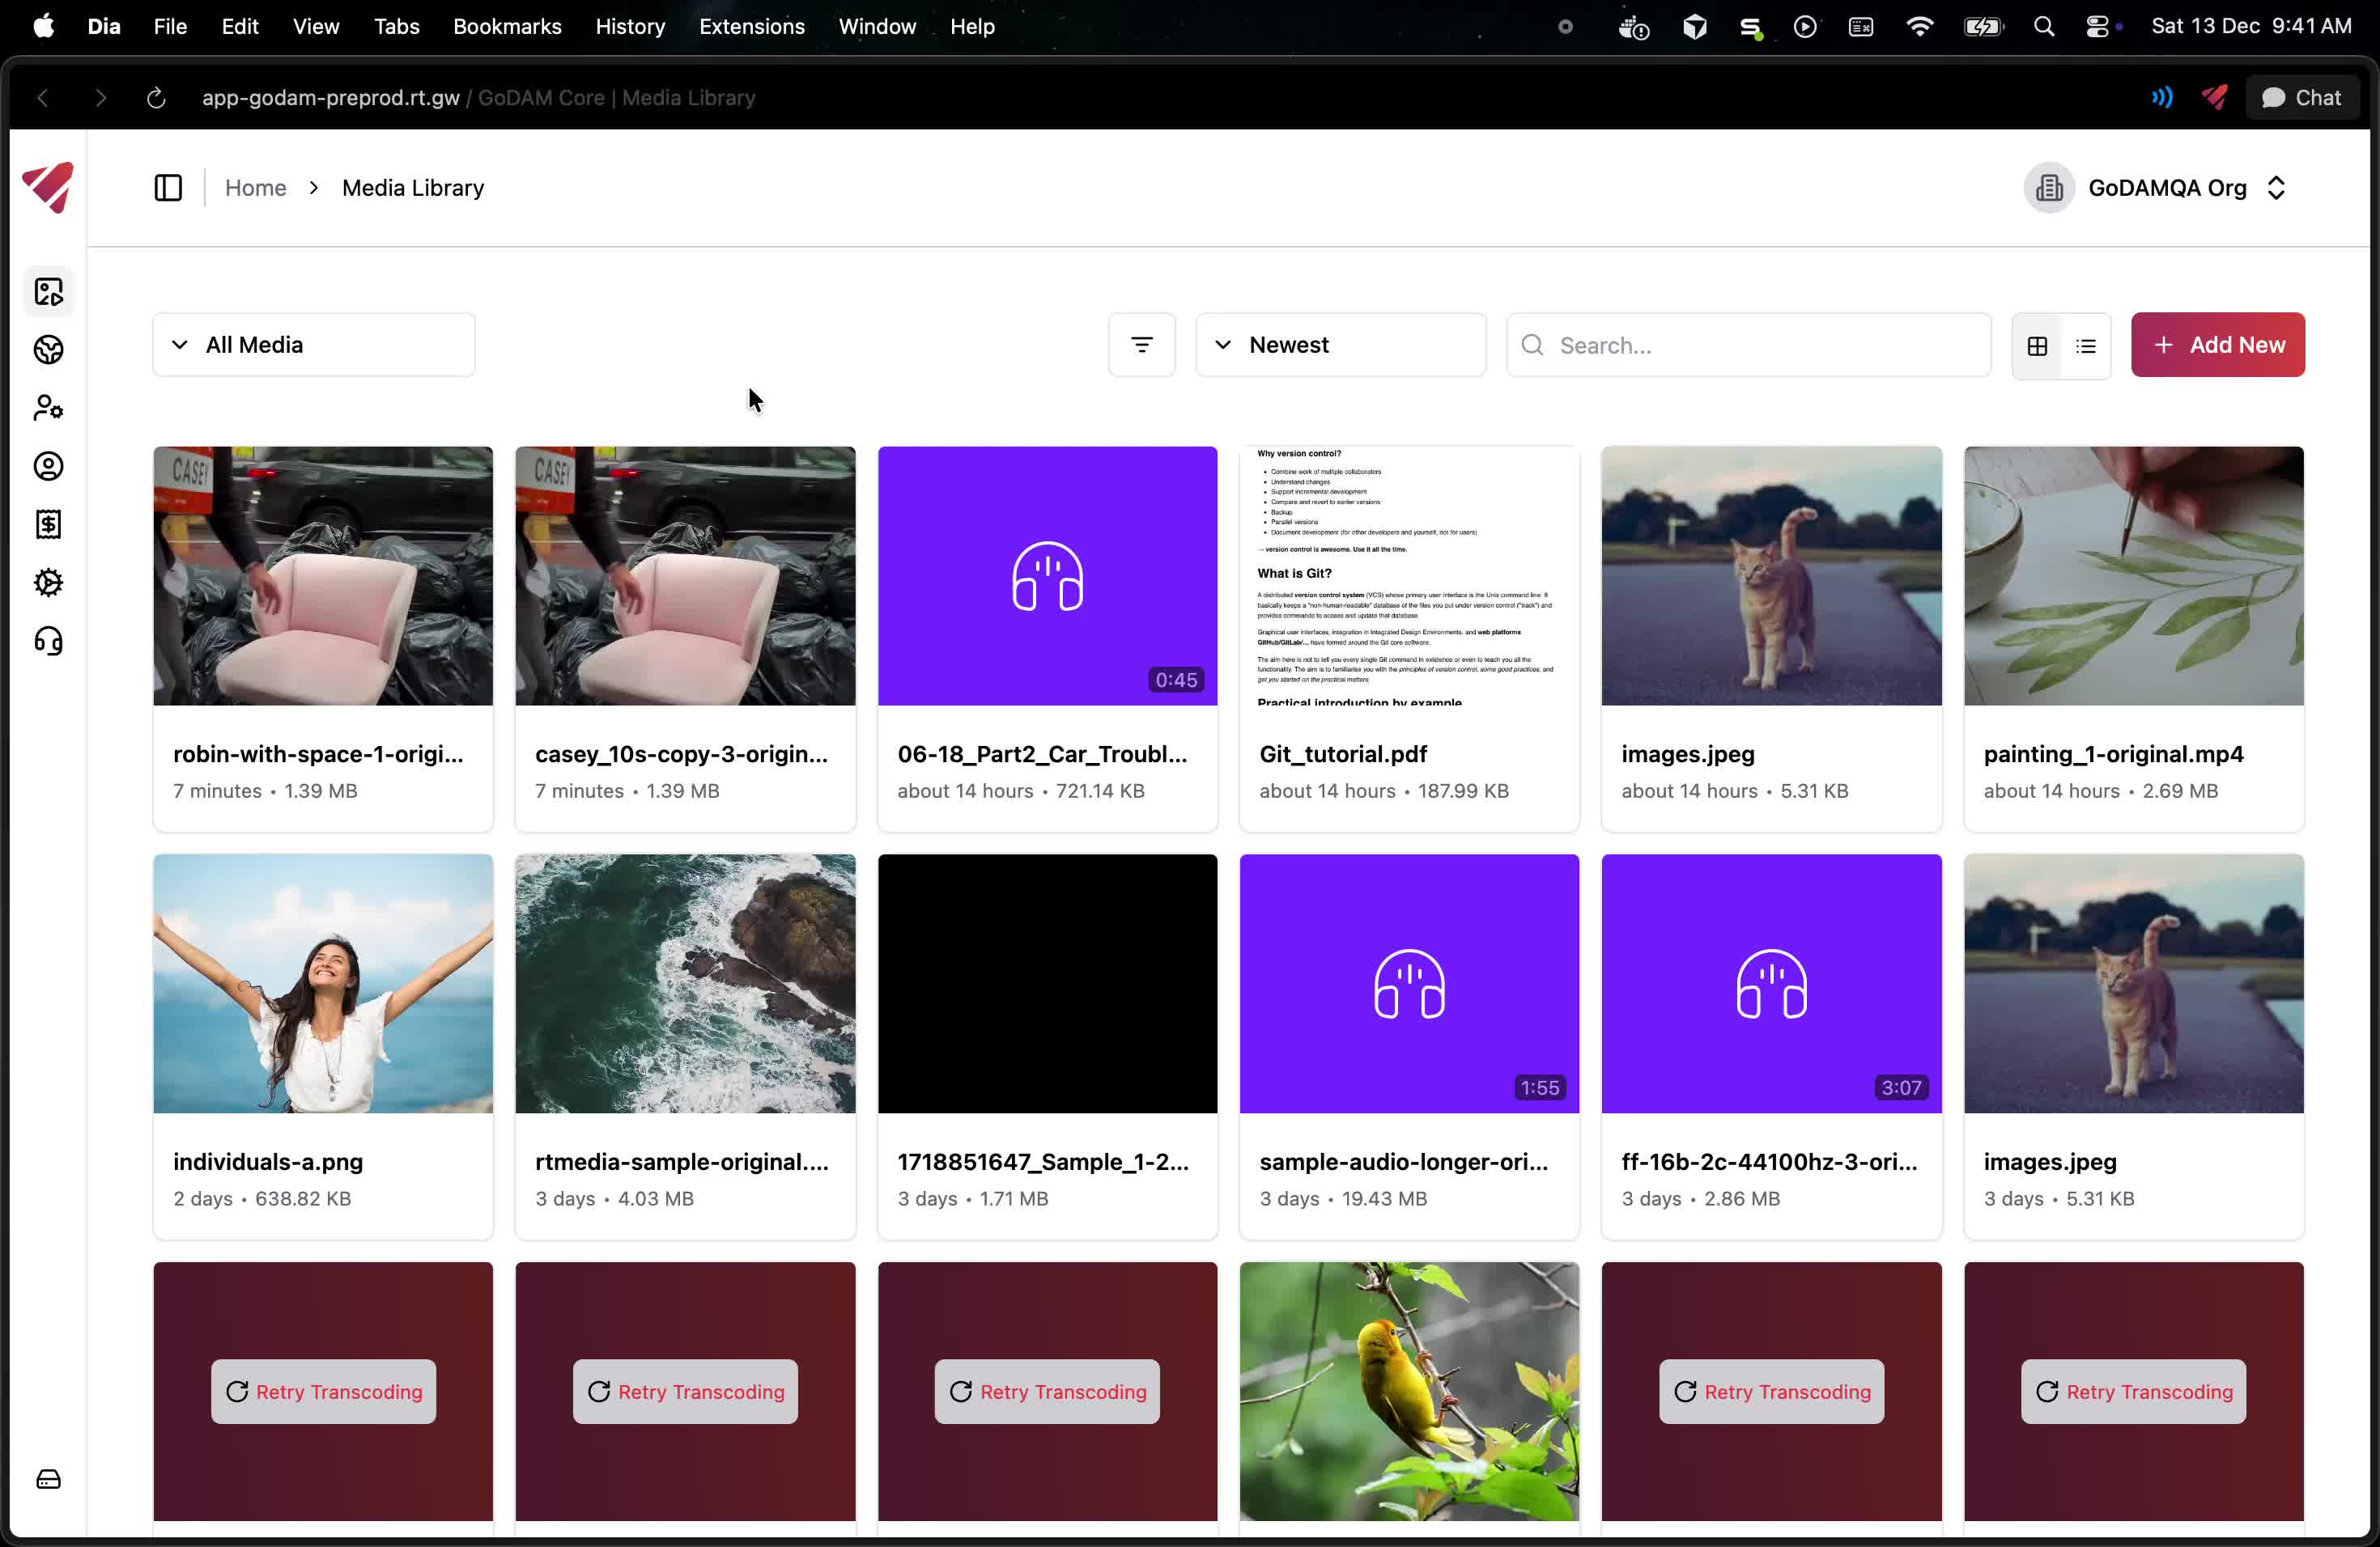
Task: Open the Newest sort dropdown
Action: point(1341,345)
